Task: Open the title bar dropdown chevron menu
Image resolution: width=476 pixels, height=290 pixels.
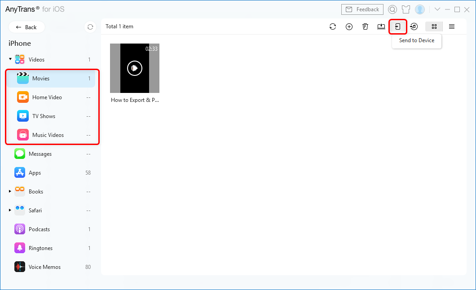Action: 437,9
